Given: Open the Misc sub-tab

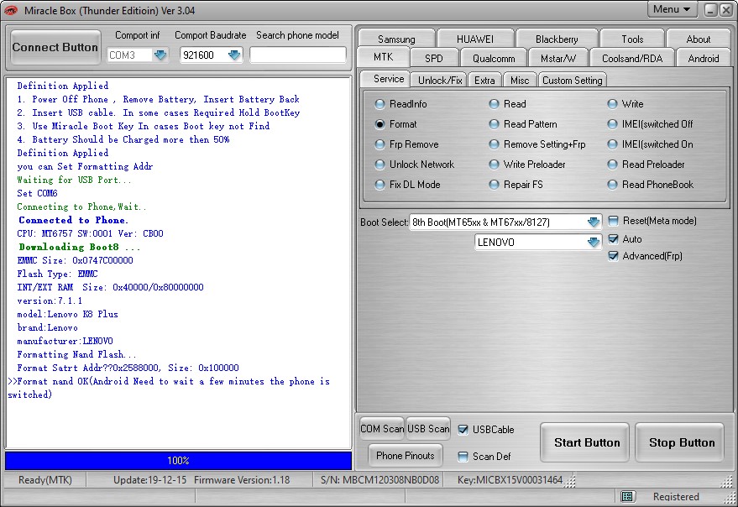Looking at the screenshot, I should [520, 81].
